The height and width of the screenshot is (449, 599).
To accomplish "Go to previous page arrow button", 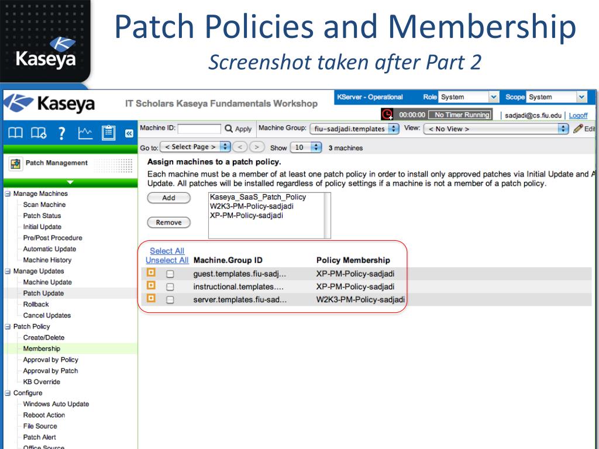I will 240,147.
